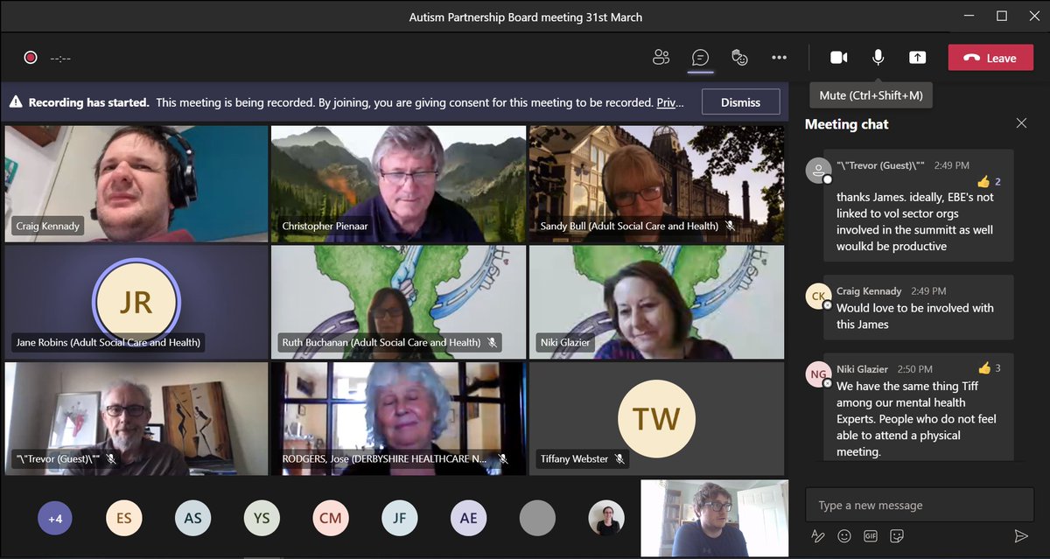Click the recording indicator icon
The height and width of the screenshot is (559, 1050).
pos(31,58)
